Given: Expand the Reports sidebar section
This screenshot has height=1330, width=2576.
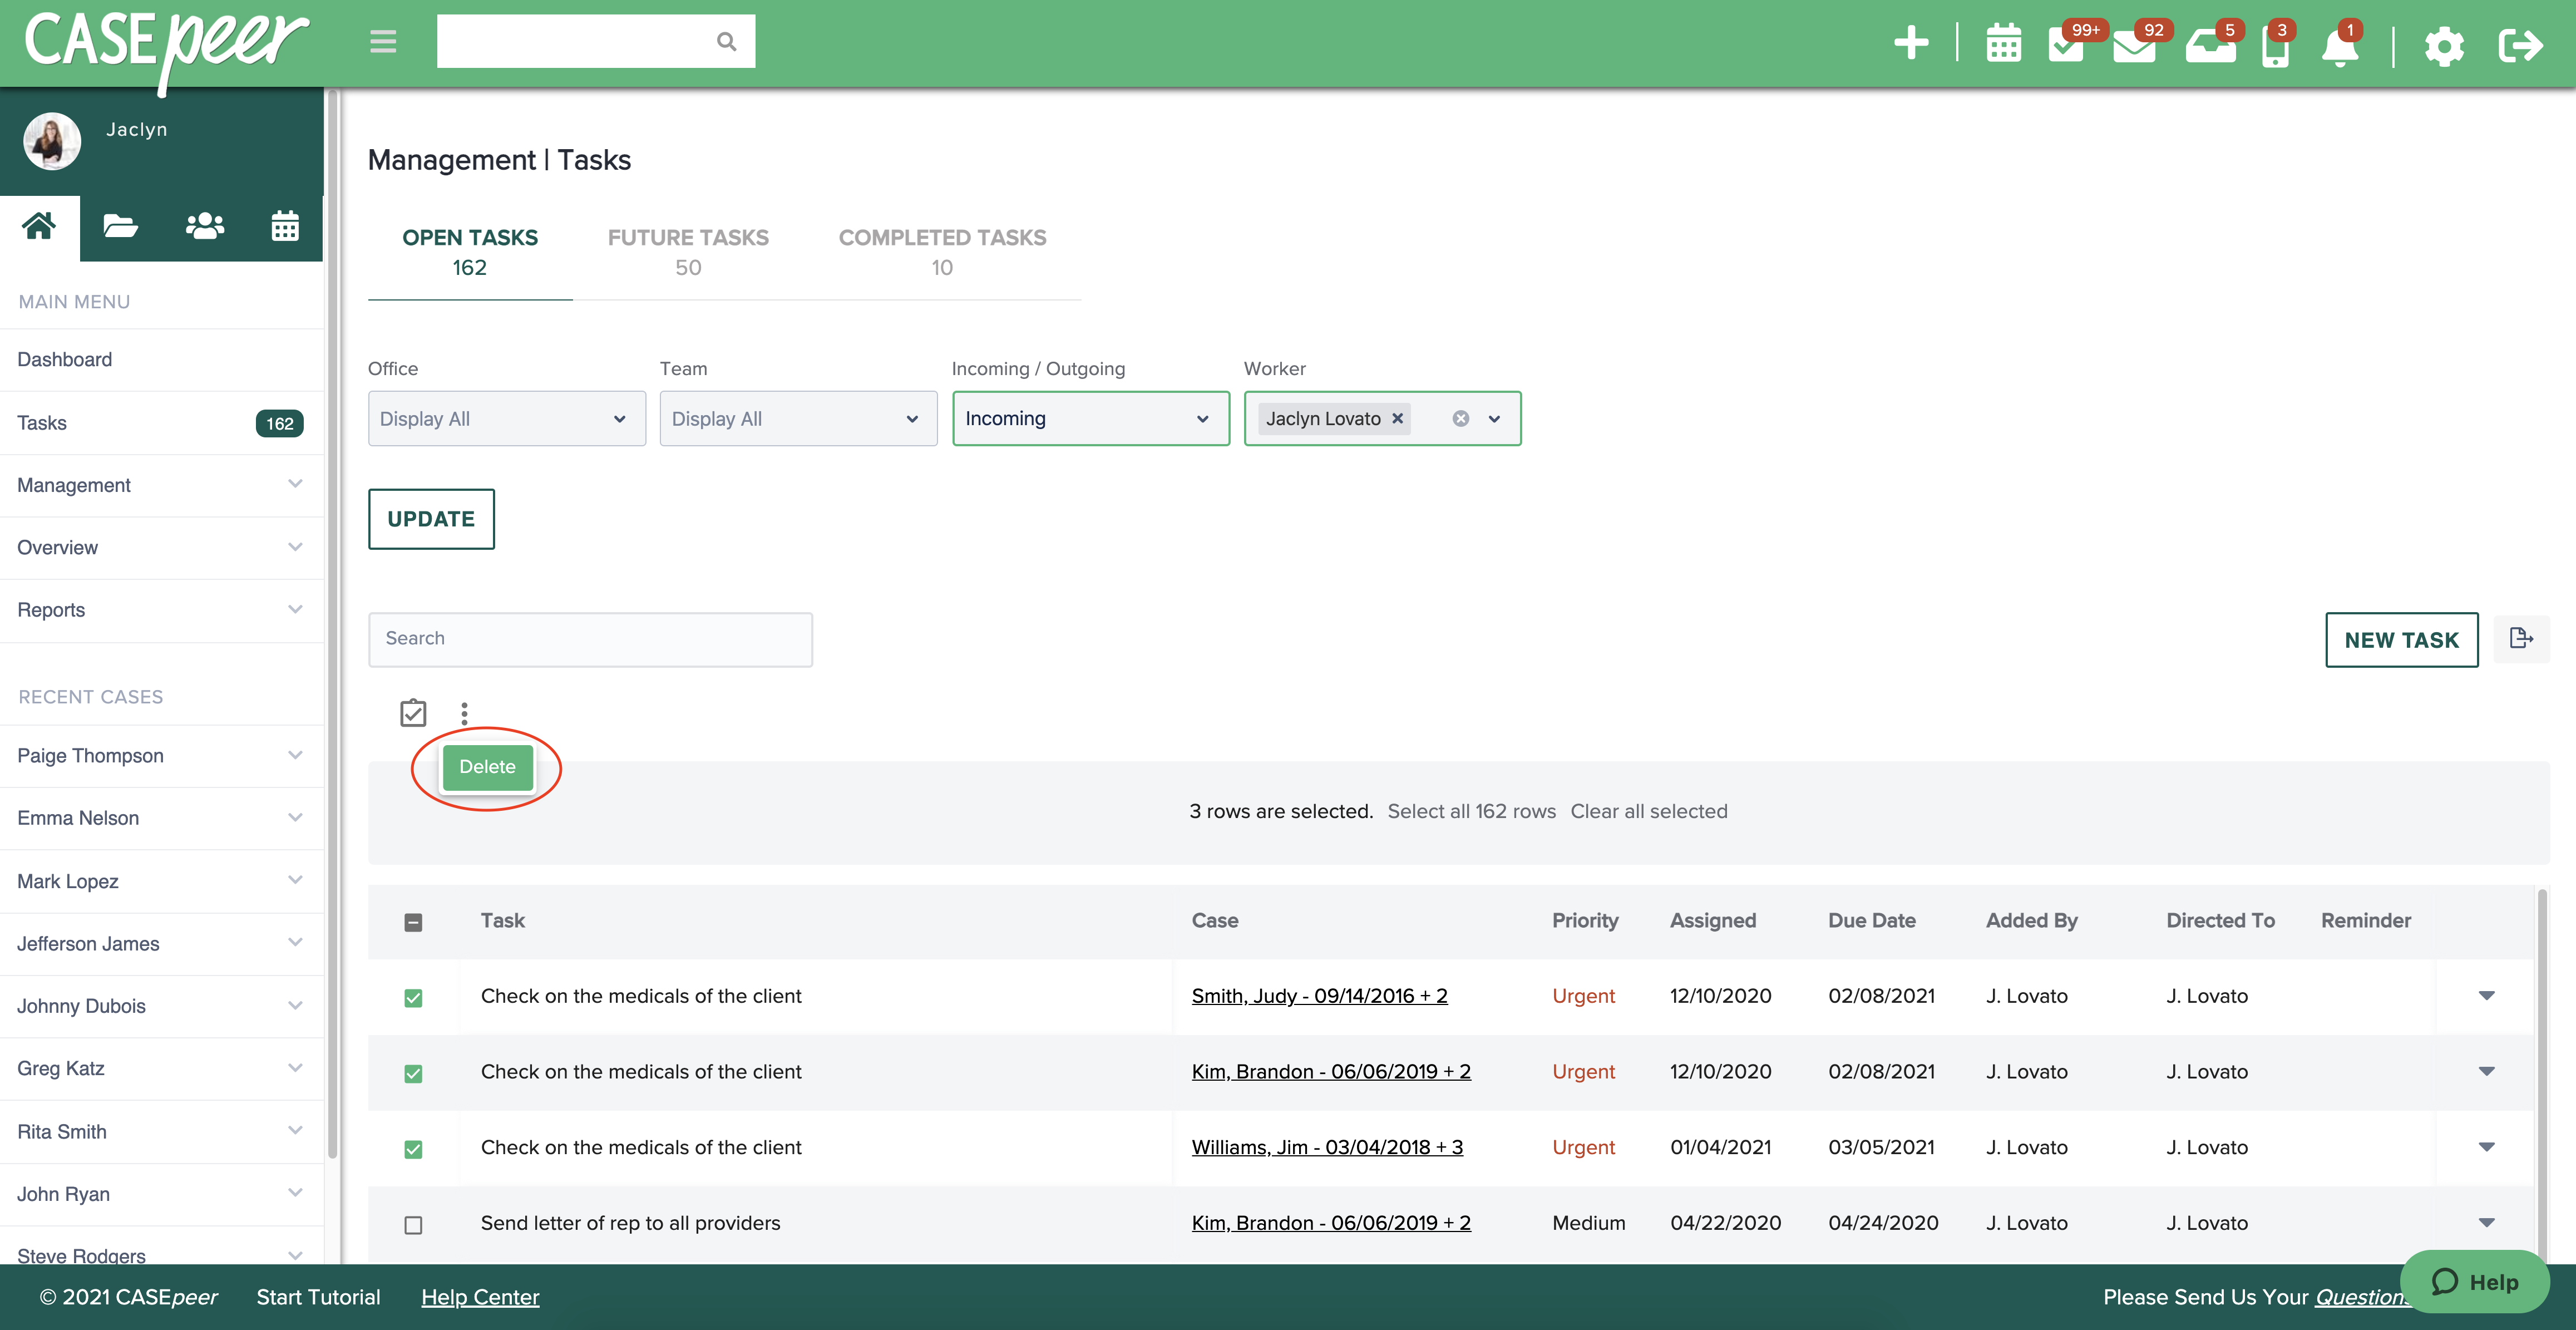Looking at the screenshot, I should click(x=160, y=610).
